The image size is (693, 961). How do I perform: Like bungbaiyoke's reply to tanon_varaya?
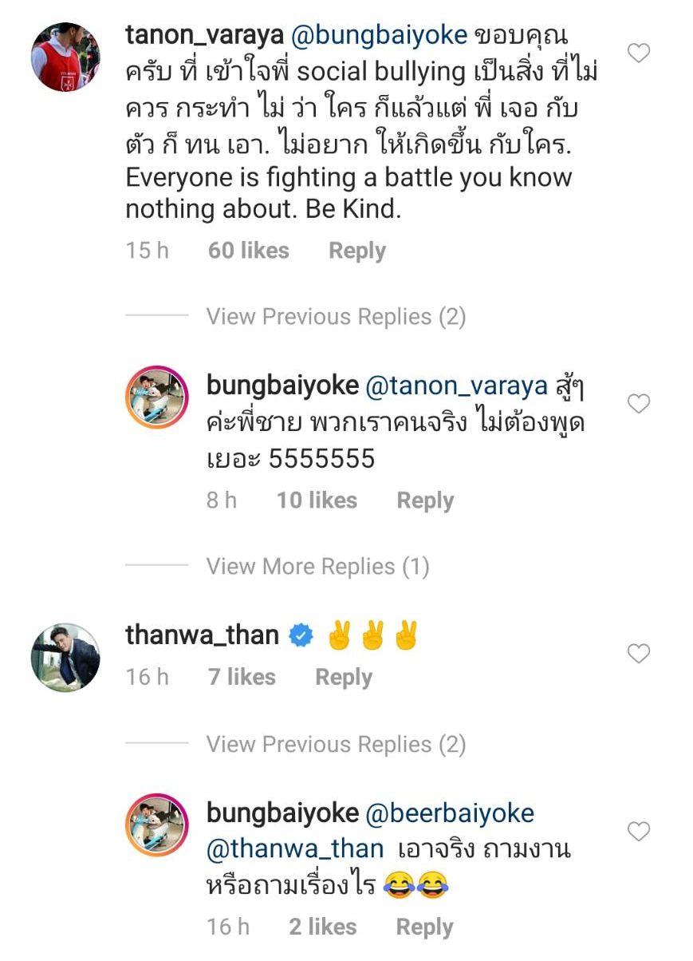click(639, 405)
